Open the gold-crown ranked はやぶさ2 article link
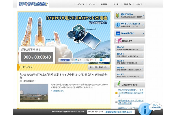 coord(131,93)
